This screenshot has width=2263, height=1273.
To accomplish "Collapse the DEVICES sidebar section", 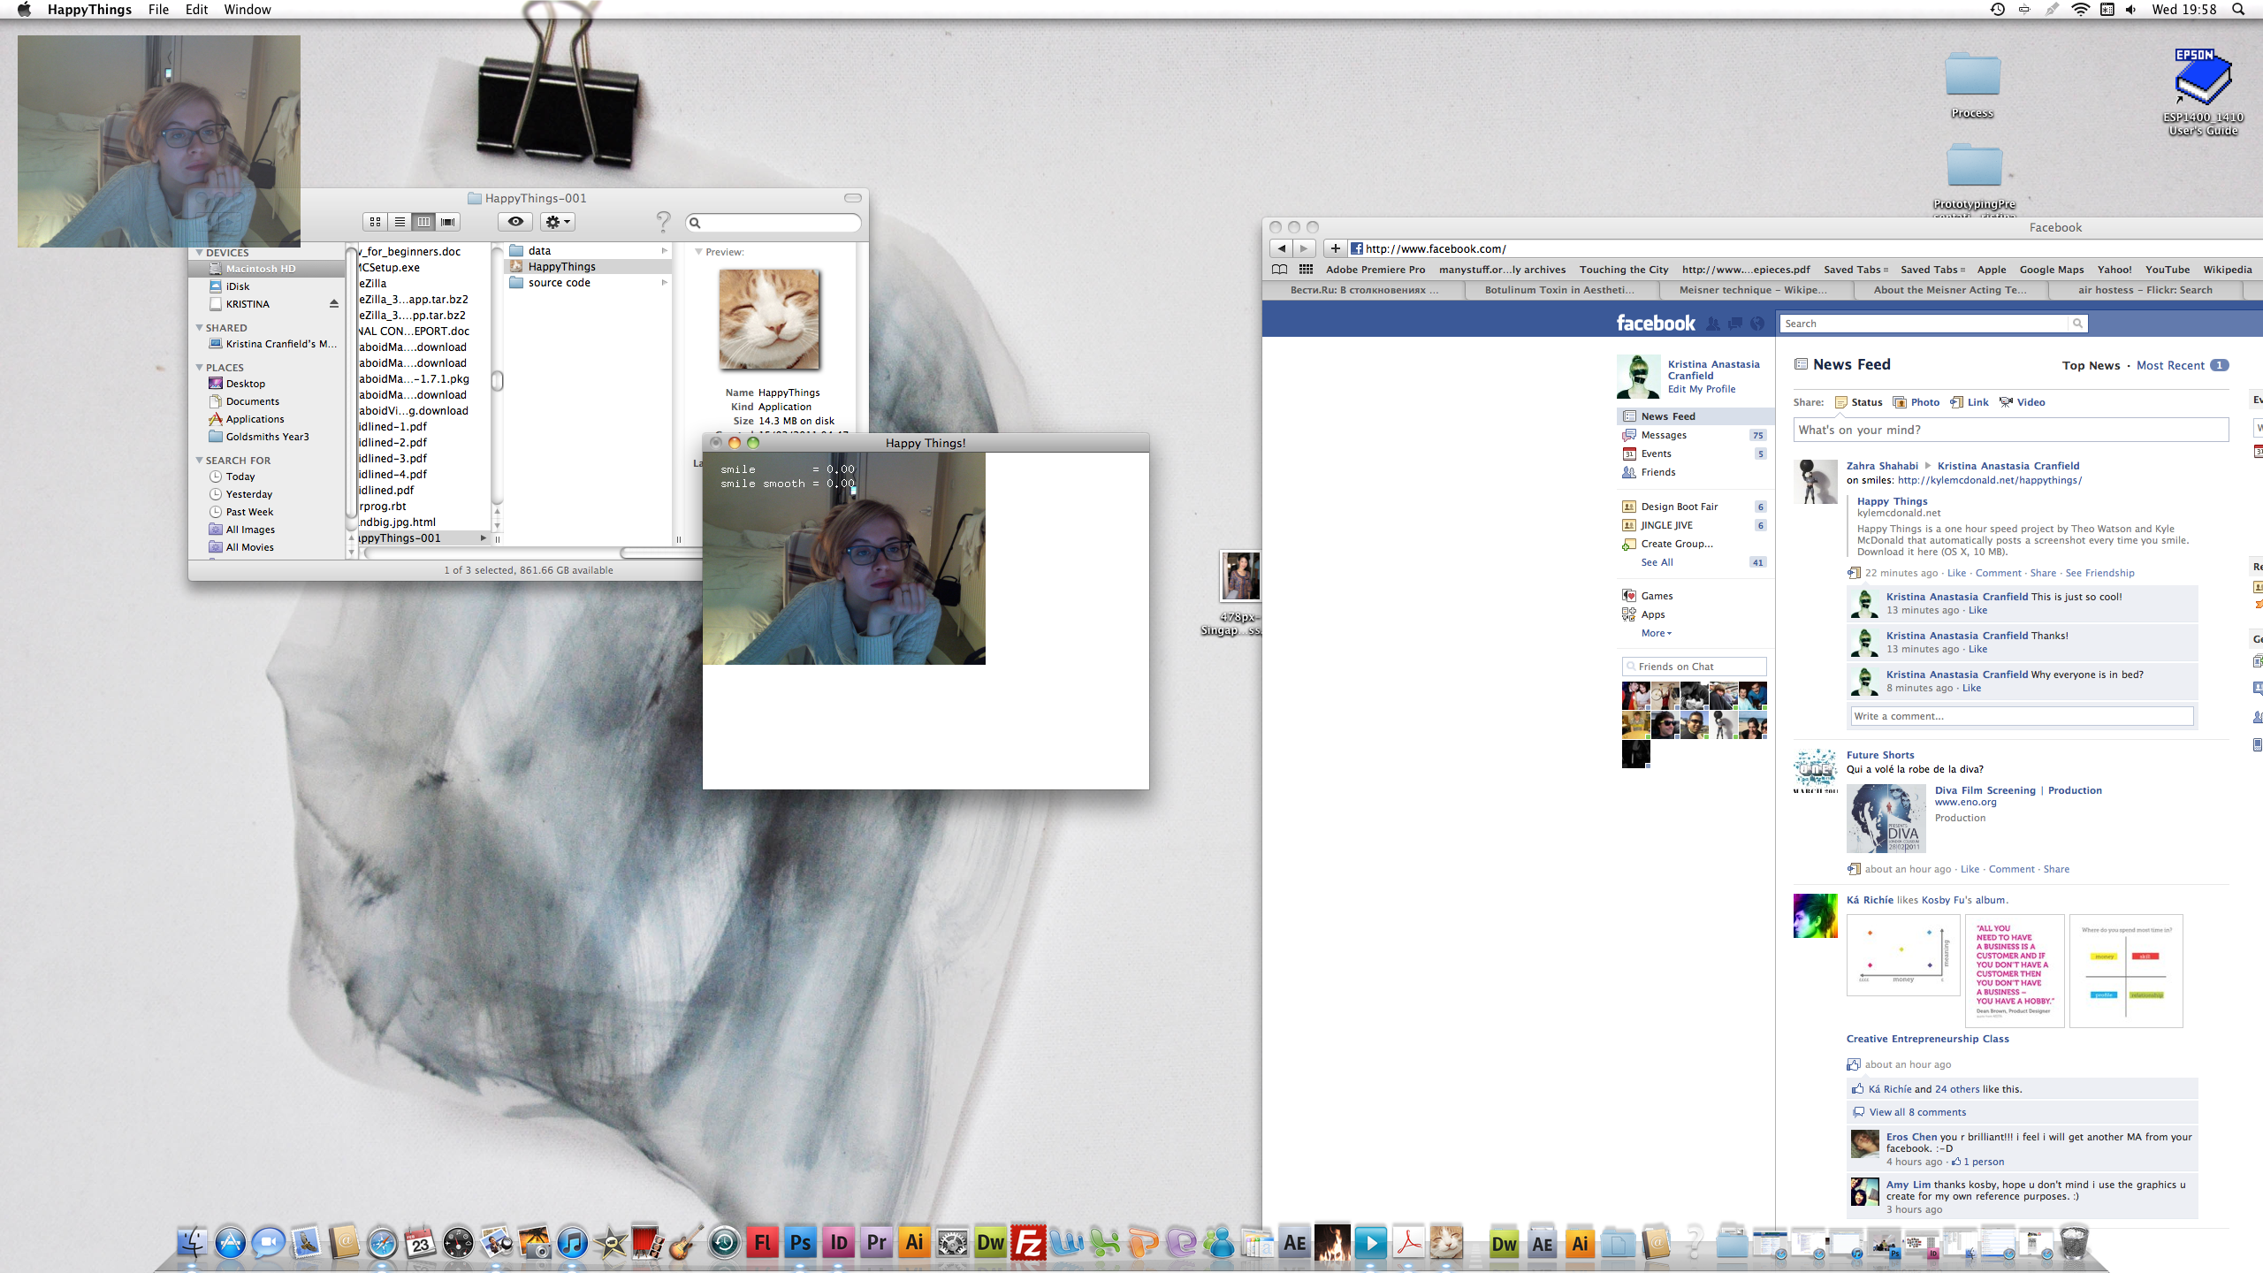I will 200,253.
